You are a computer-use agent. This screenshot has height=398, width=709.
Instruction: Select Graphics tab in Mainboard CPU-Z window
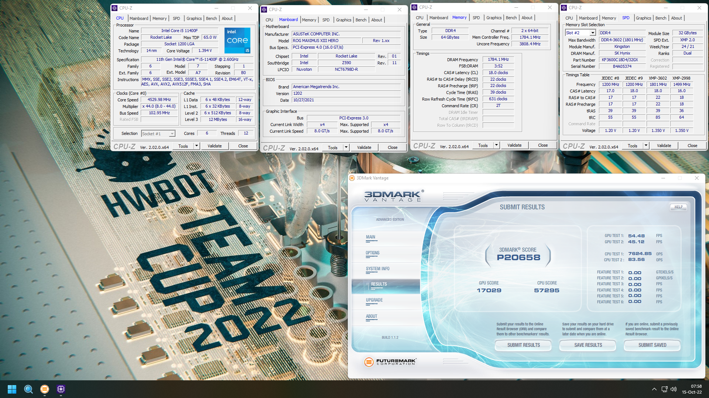pyautogui.click(x=343, y=20)
